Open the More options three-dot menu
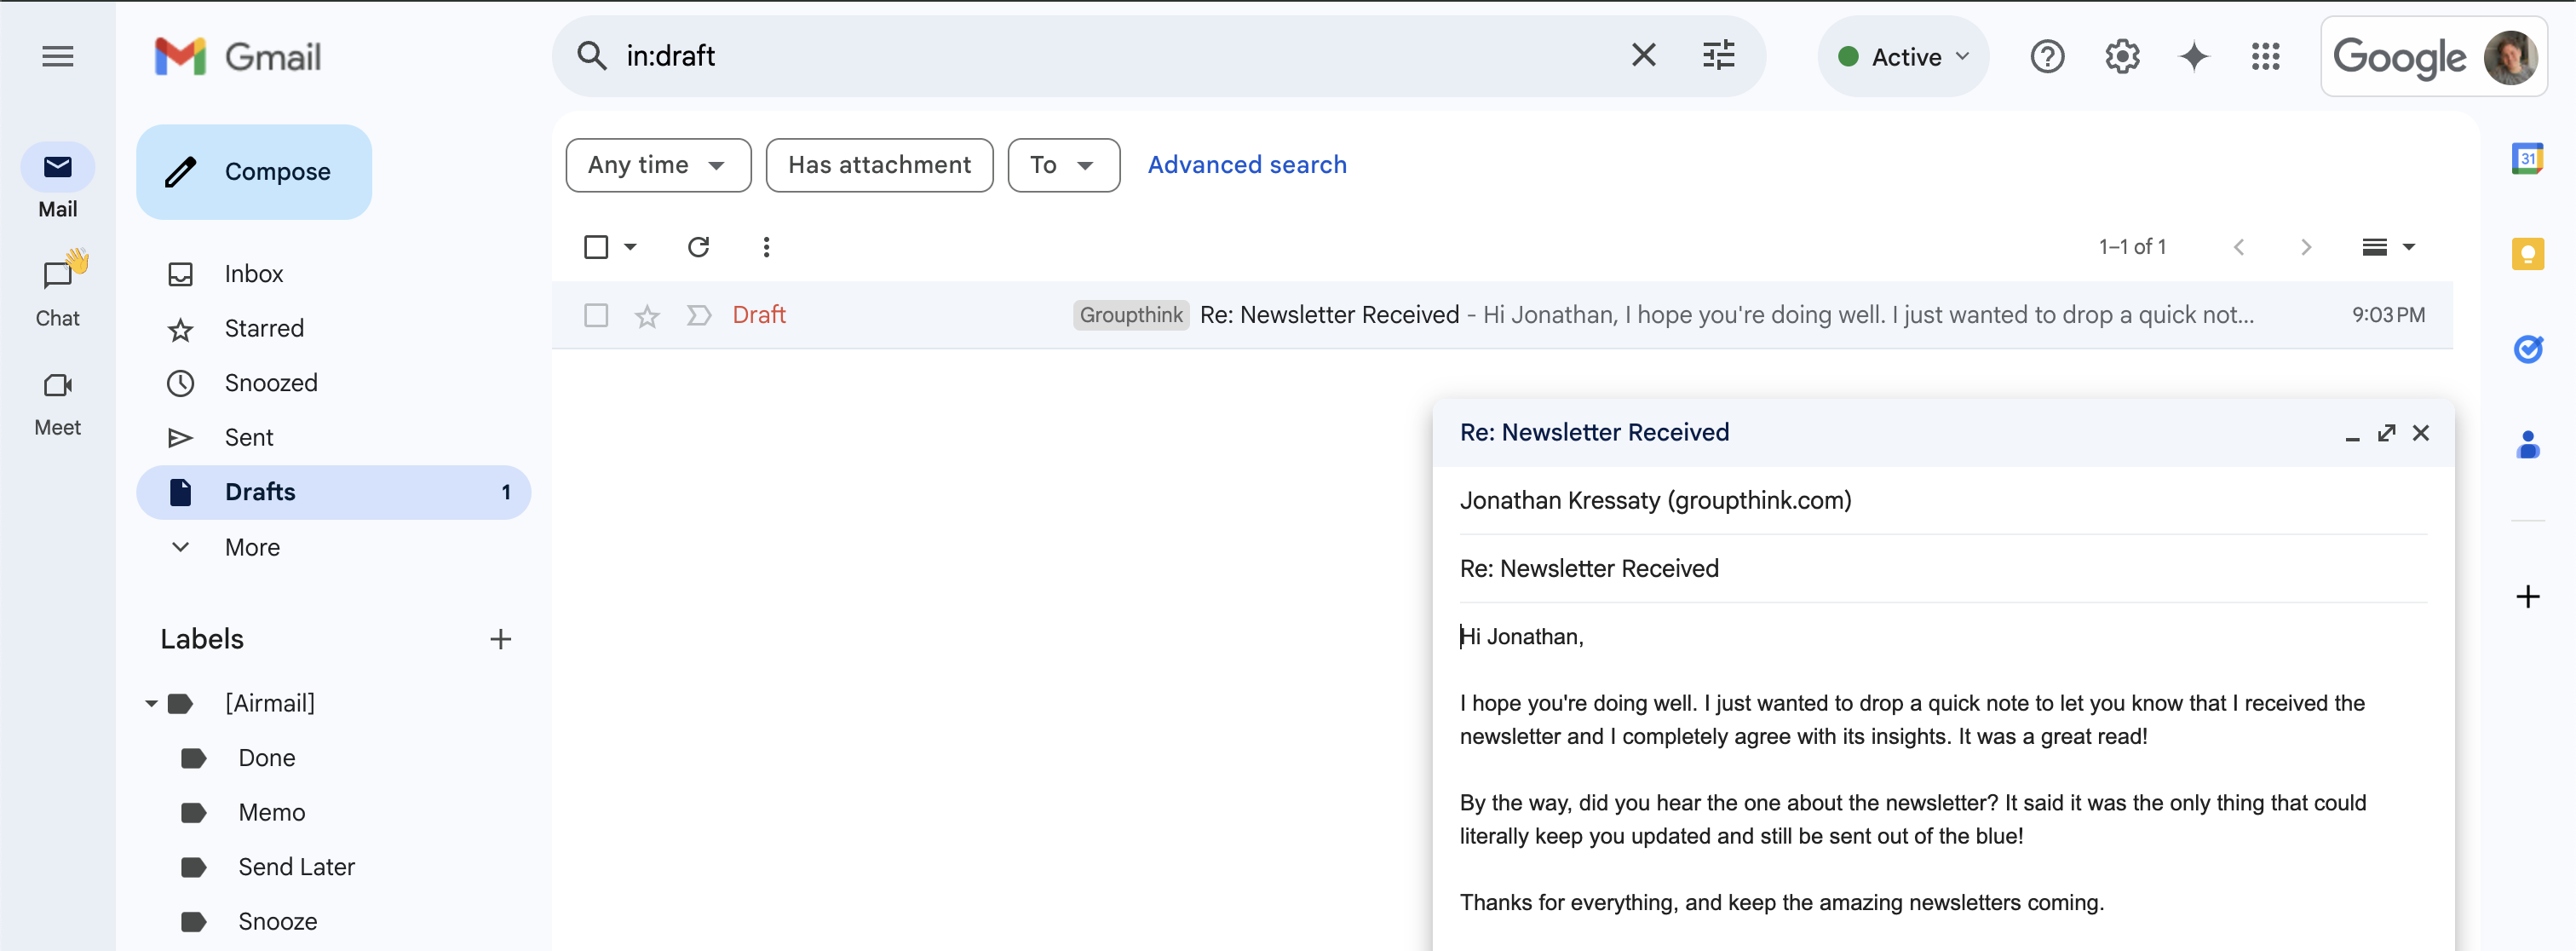 [x=766, y=247]
